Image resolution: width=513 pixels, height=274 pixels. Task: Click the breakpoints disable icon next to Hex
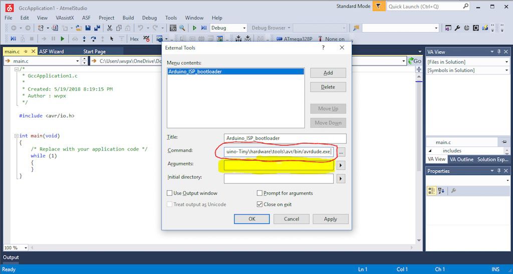point(146,39)
